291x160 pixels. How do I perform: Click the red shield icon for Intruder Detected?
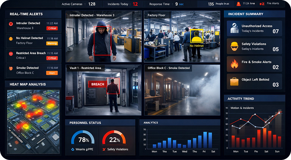point(11,24)
